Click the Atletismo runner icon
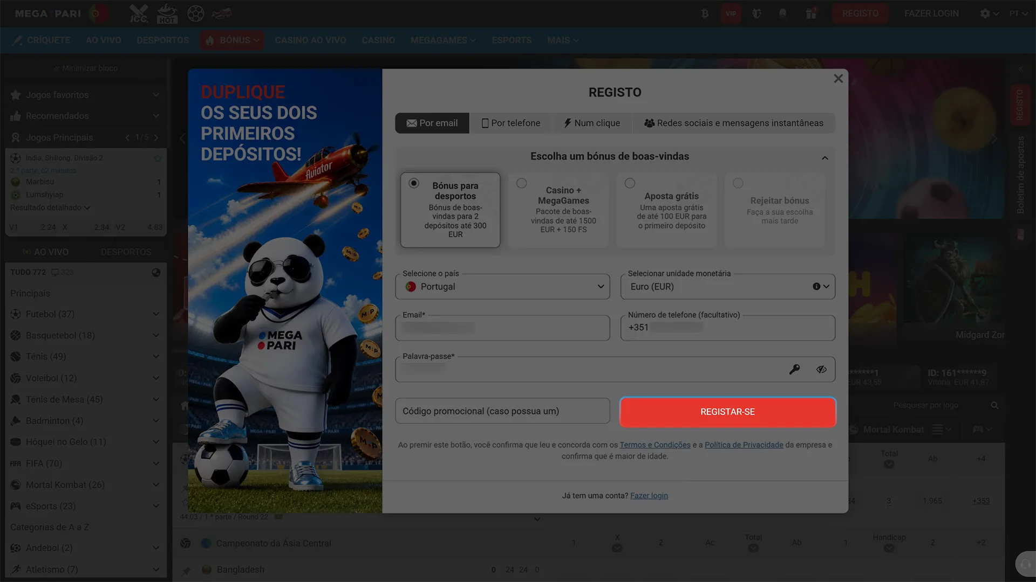Viewport: 1036px width, 582px height. click(16, 570)
